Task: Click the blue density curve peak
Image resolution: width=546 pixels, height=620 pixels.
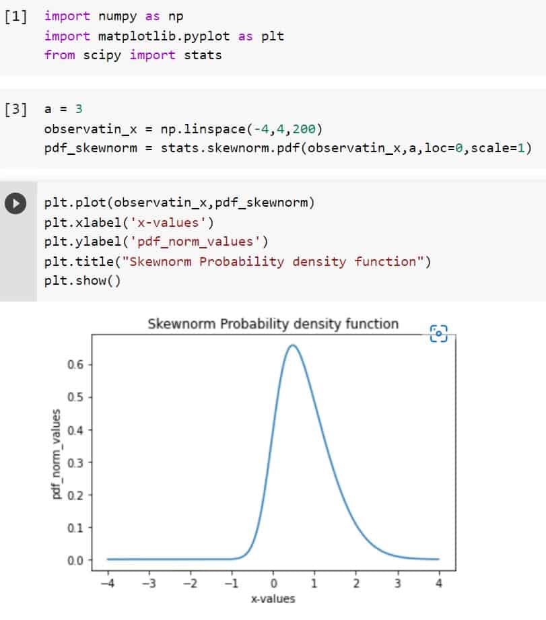Action: pos(293,347)
